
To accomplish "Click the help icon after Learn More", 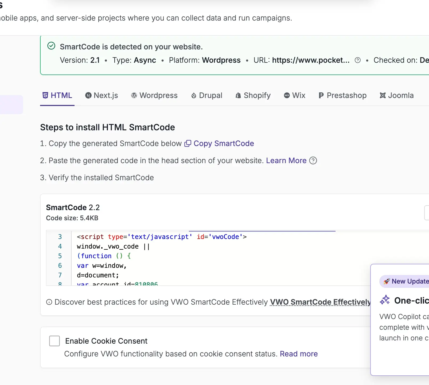I will [x=313, y=160].
